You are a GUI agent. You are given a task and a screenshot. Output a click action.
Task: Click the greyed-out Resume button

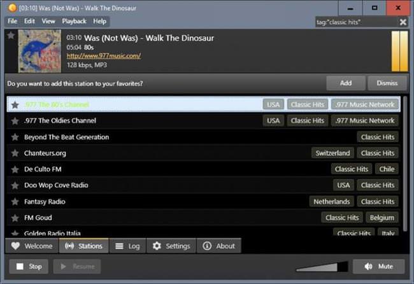click(77, 267)
